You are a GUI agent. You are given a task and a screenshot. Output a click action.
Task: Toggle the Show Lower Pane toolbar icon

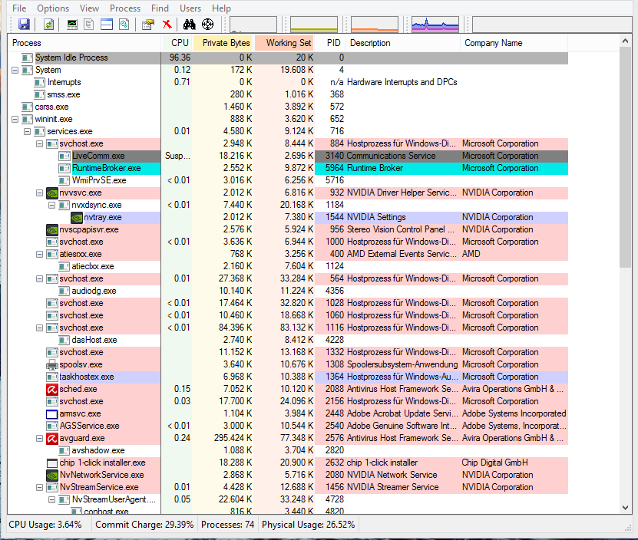coord(107,25)
